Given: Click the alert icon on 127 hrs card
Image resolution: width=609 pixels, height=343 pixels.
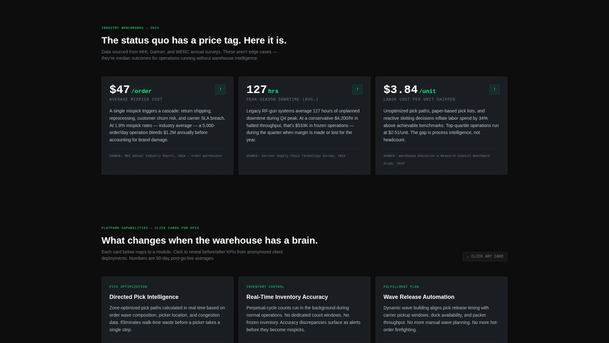Looking at the screenshot, I should click(x=357, y=90).
